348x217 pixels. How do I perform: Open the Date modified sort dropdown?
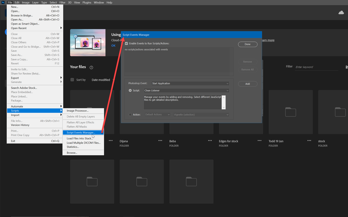click(103, 80)
